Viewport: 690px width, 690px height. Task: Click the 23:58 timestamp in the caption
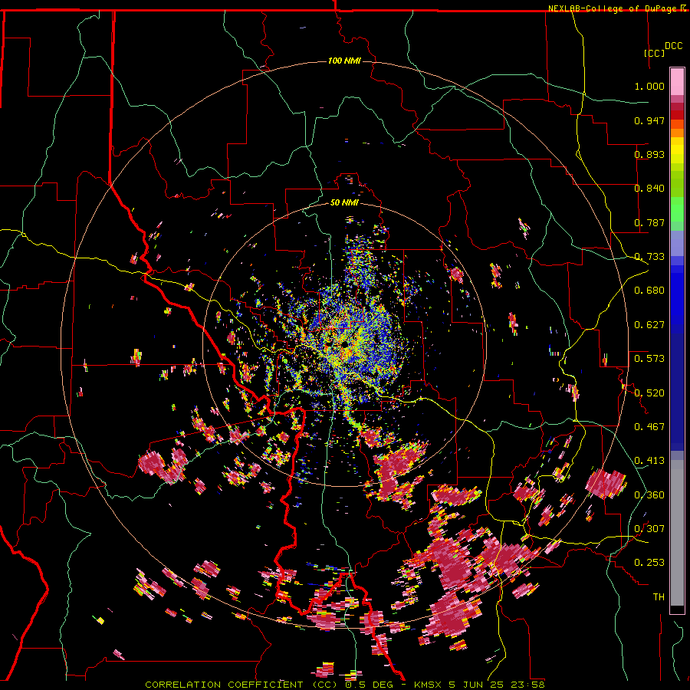tap(527, 685)
